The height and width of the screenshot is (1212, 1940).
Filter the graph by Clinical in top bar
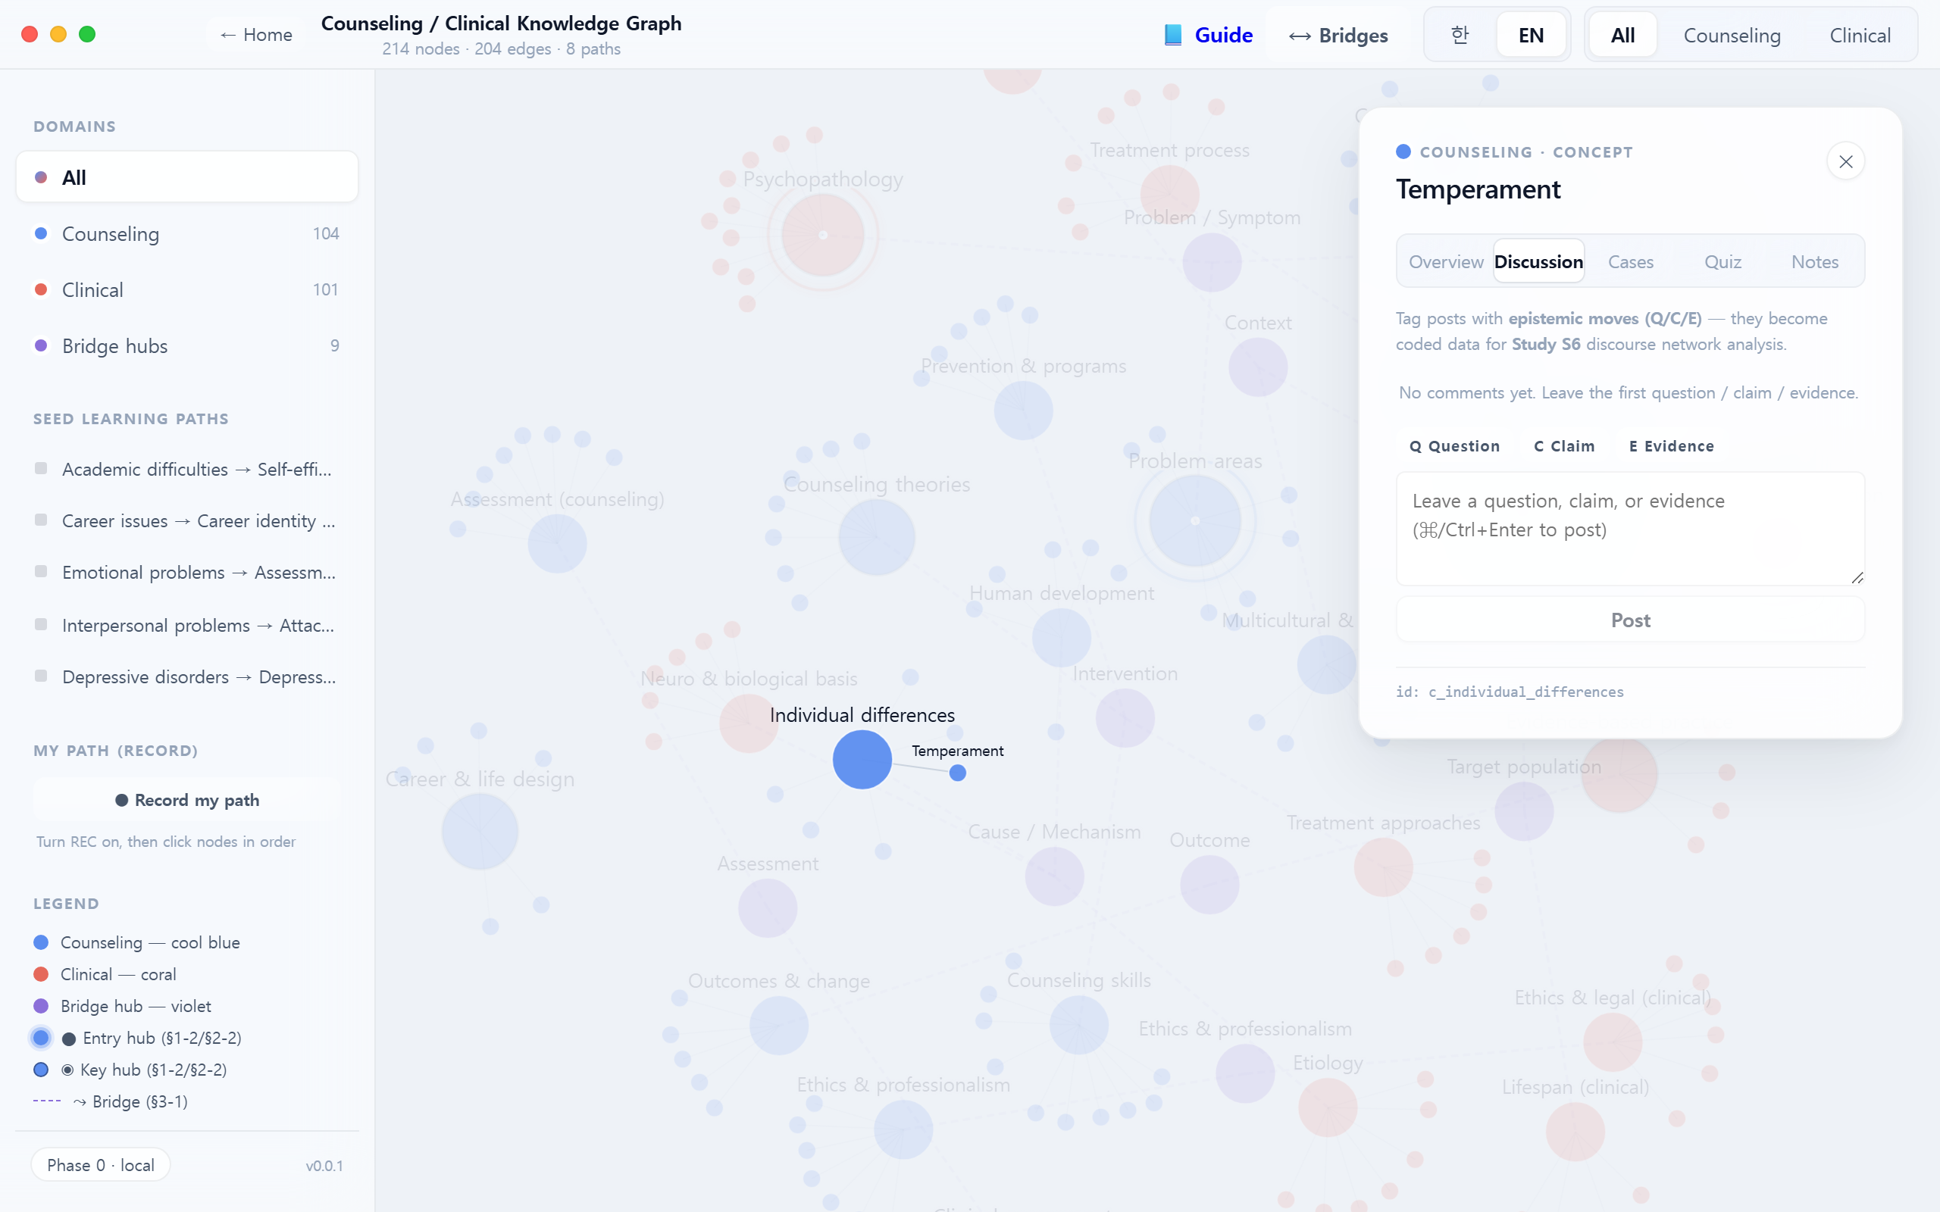1860,36
